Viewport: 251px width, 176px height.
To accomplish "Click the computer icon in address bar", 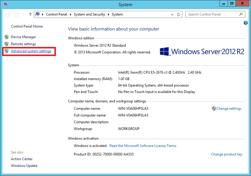I will pyautogui.click(x=38, y=14).
